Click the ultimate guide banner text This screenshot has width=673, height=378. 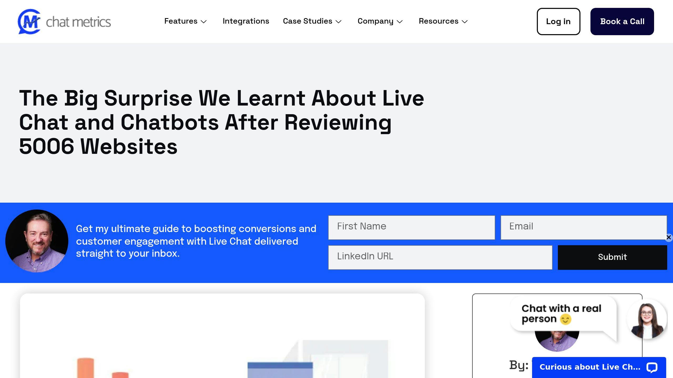tap(196, 241)
